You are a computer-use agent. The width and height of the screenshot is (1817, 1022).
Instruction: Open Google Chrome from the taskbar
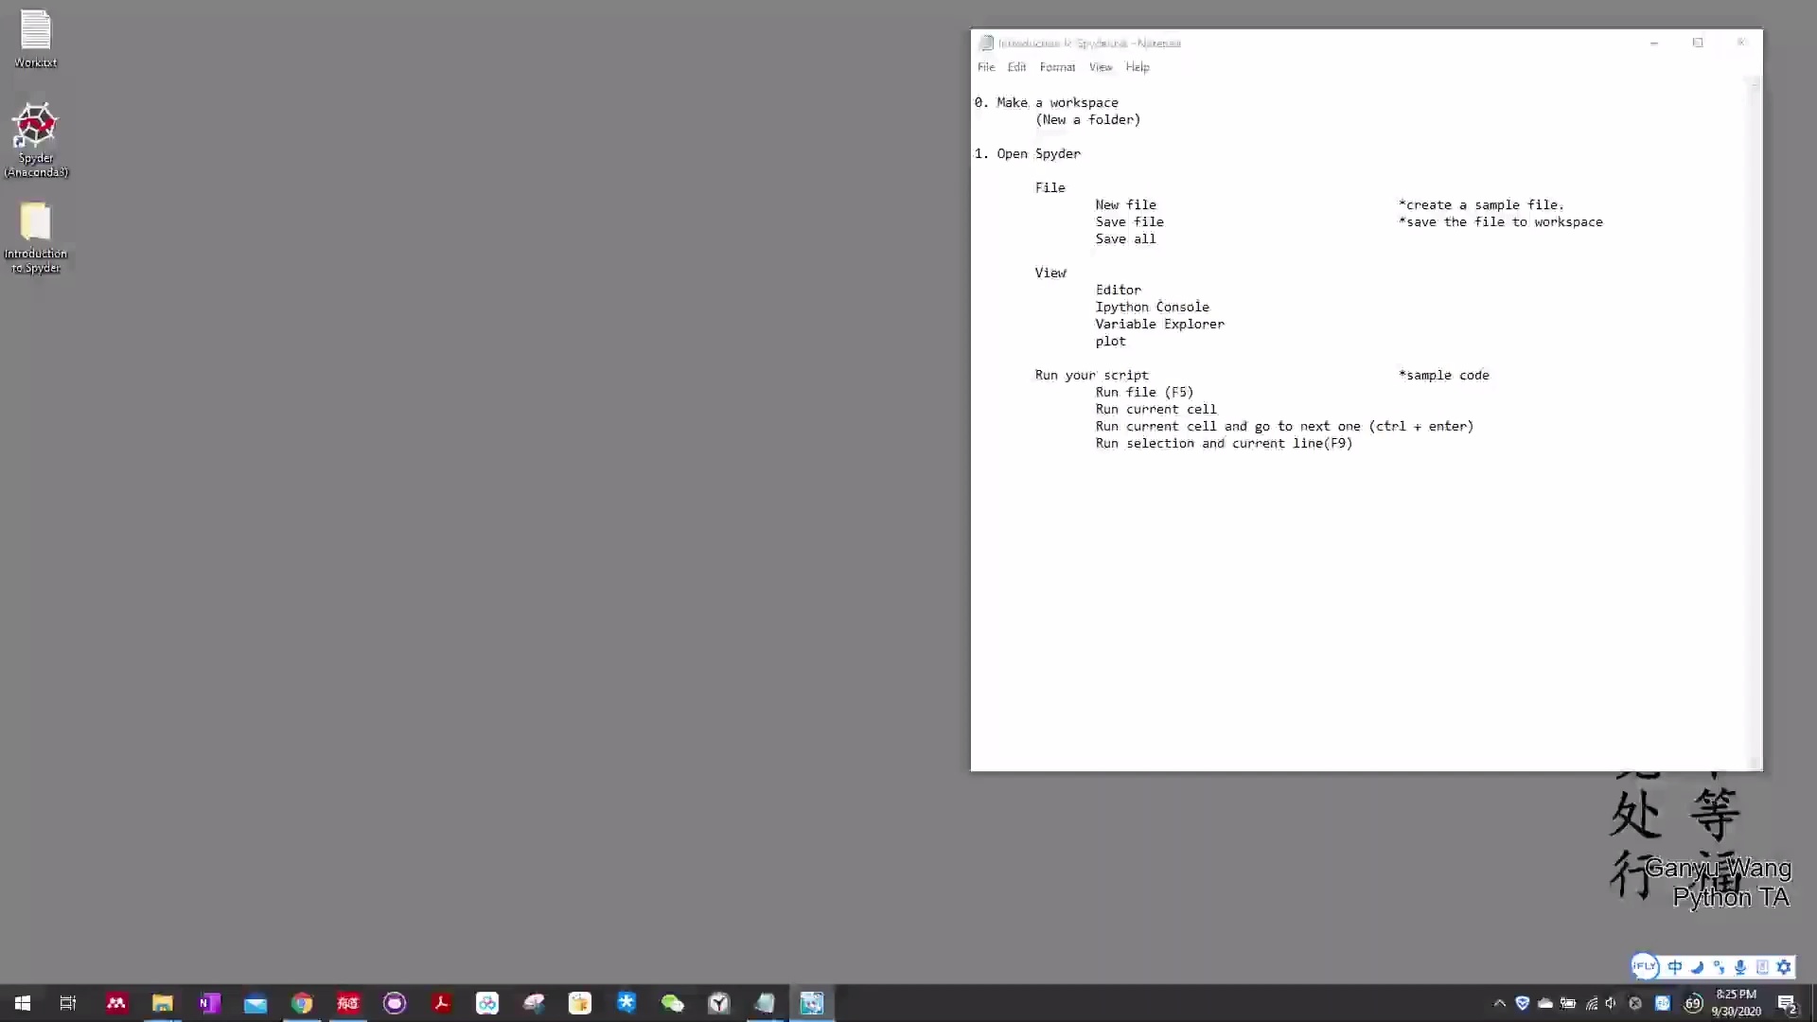tap(302, 1003)
